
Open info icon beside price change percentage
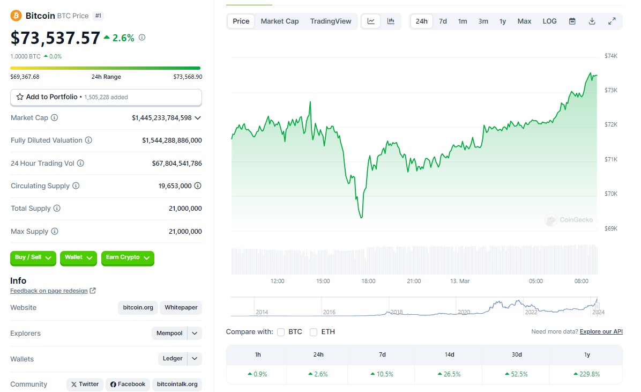[x=142, y=37]
